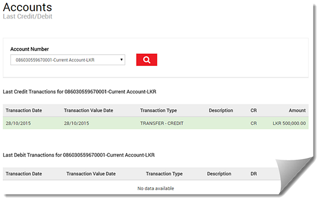Click the Amount column header
This screenshot has height=201, width=320.
(297, 111)
